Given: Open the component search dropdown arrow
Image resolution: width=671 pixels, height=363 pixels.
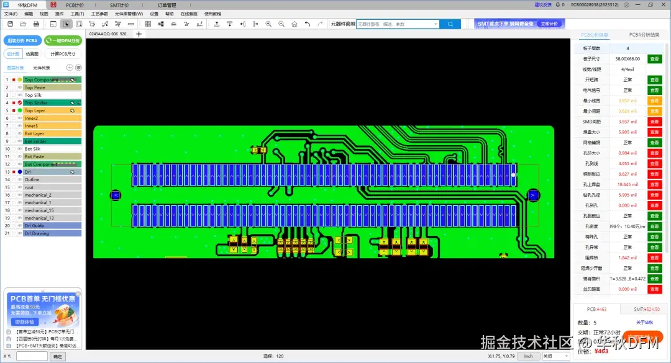Looking at the screenshot, I should pyautogui.click(x=436, y=24).
